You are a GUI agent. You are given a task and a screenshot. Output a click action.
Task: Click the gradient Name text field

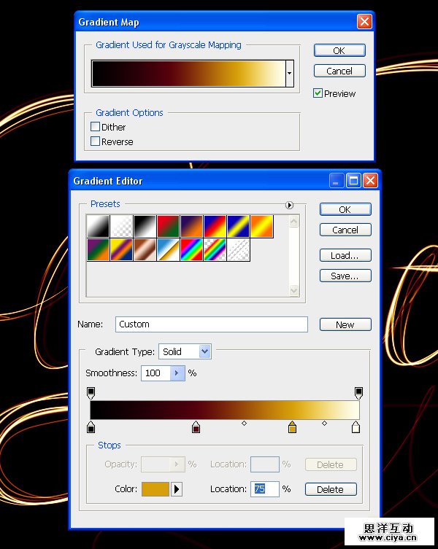(211, 324)
